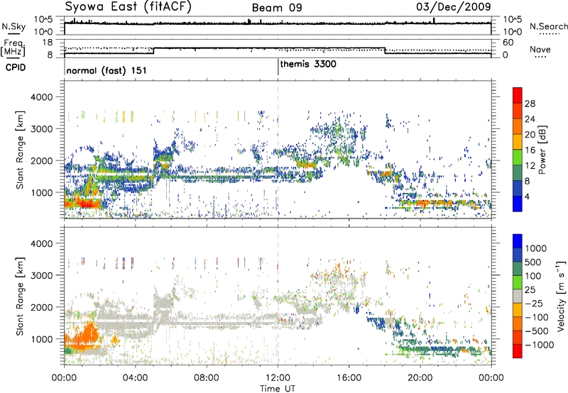The width and height of the screenshot is (568, 393).
Task: Click the 'Nave' legend label
Action: [x=540, y=50]
